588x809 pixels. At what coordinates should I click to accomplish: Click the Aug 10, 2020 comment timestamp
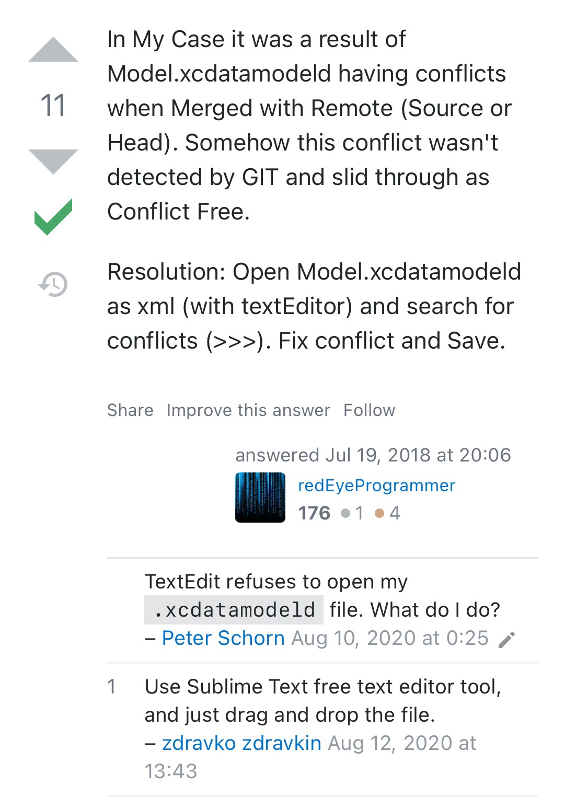pyautogui.click(x=390, y=638)
